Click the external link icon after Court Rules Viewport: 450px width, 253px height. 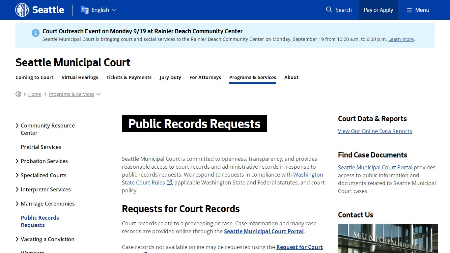point(169,182)
